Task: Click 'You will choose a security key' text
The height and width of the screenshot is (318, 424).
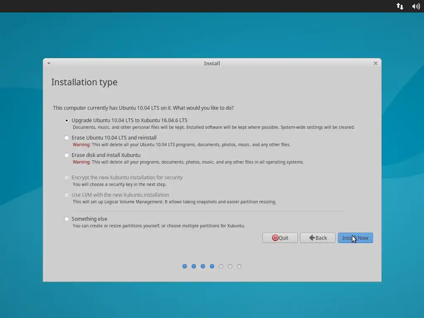Action: pyautogui.click(x=120, y=184)
